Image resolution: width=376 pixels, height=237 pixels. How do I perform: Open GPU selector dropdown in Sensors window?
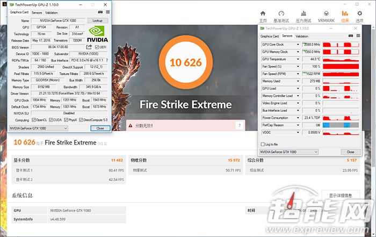[x=289, y=152]
